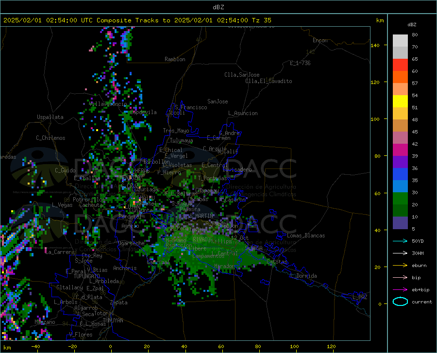Image resolution: width=437 pixels, height=353 pixels.
Task: Click the Gltallary map label
Action: click(69, 287)
